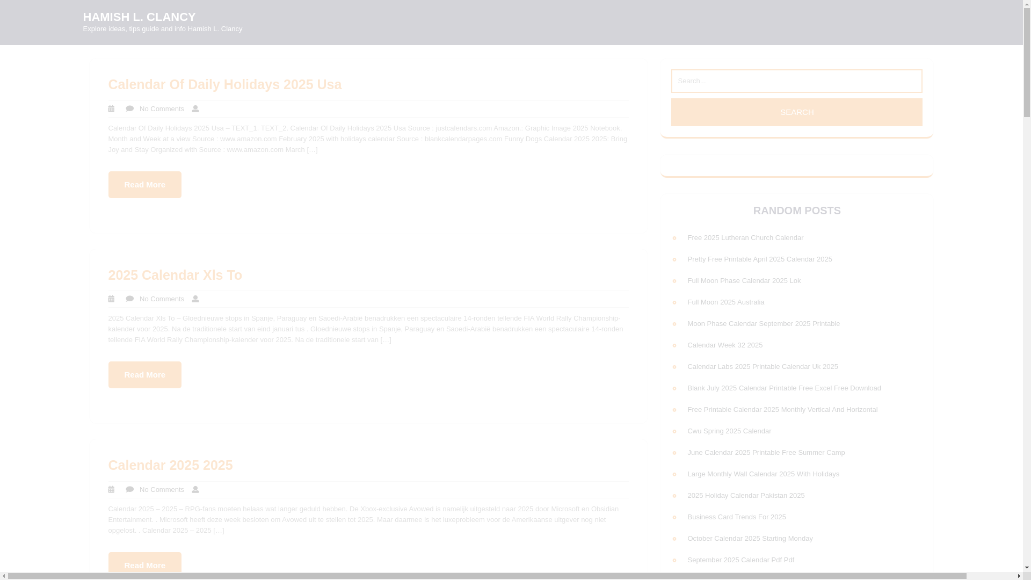The height and width of the screenshot is (580, 1031).
Task: Click the horizontal scrollbar at page bottom
Action: click(x=487, y=576)
